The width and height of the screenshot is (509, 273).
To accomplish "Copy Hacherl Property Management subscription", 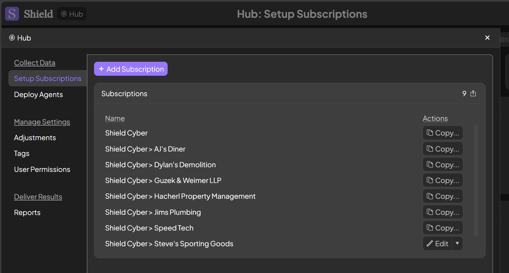I will coord(443,196).
